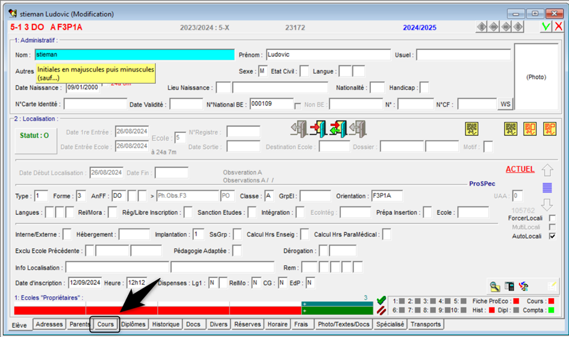Image resolution: width=569 pixels, height=337 pixels.
Task: Click the red X cancel icon
Action: coord(558,26)
